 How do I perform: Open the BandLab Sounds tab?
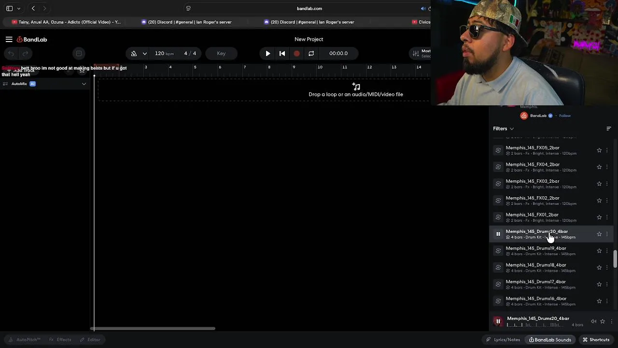pyautogui.click(x=550, y=340)
